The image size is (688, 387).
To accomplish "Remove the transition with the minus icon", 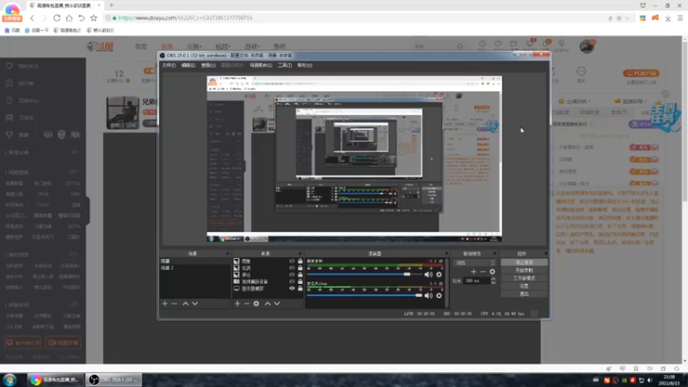I will pyautogui.click(x=482, y=272).
